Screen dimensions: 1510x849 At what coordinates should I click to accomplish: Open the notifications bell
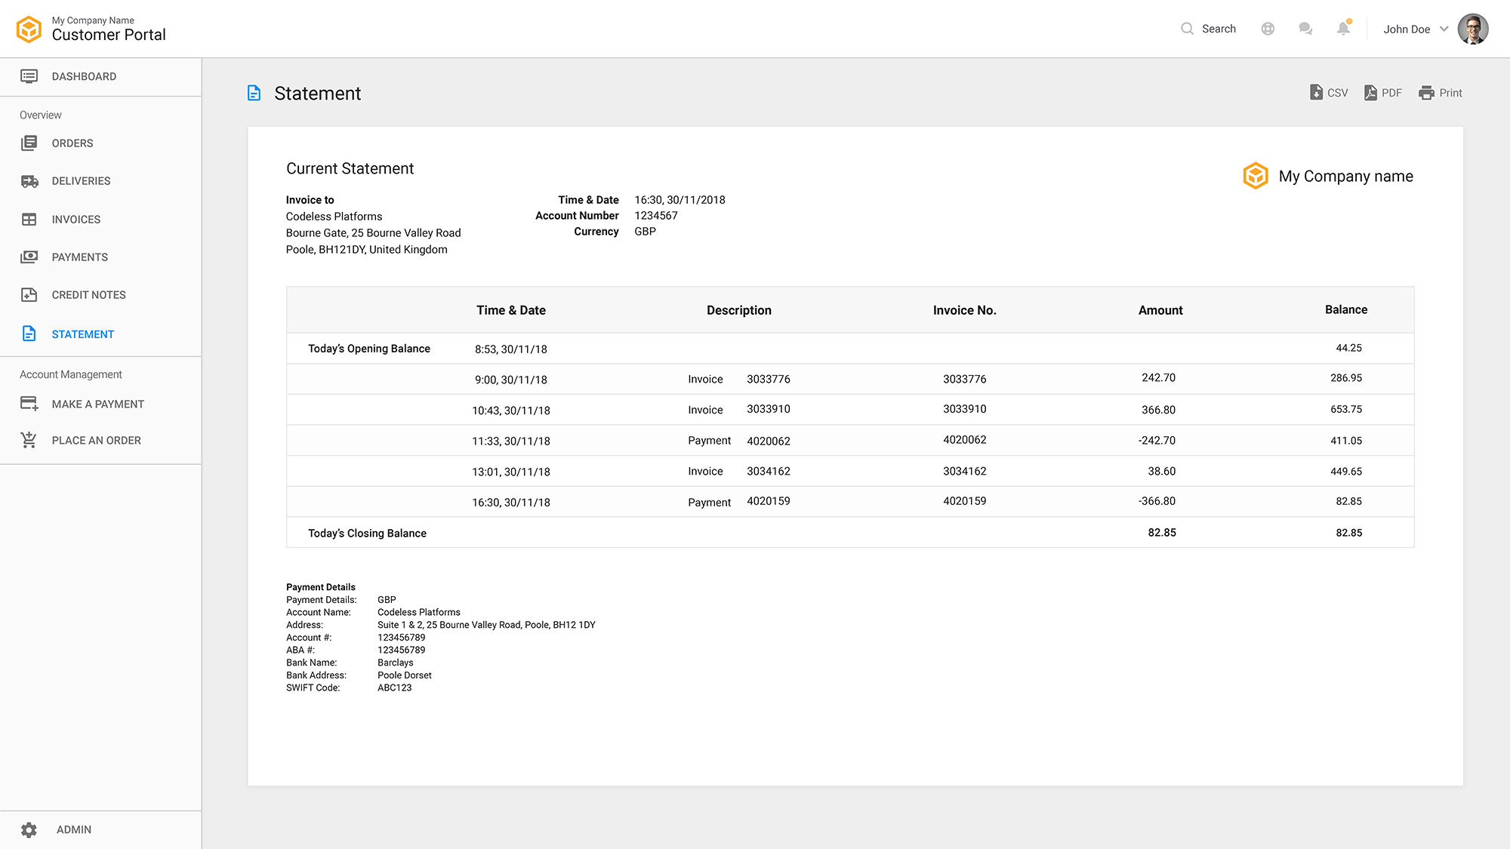(x=1344, y=28)
